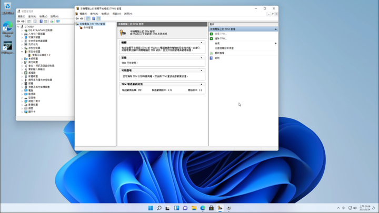379x213 pixels.
Task: Expand 顯示卡 display adapters node arrow
Action: pyautogui.click(x=22, y=112)
